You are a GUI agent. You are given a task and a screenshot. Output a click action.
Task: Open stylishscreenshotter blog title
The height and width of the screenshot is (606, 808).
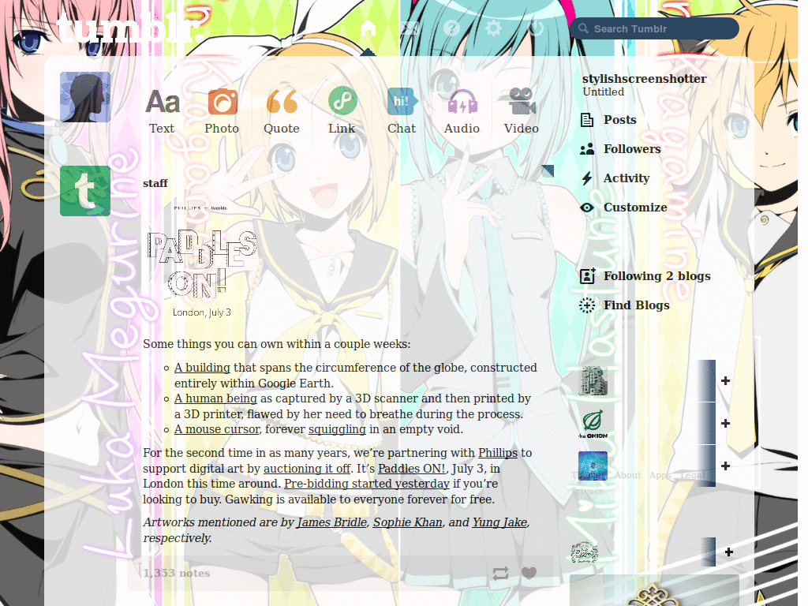click(644, 79)
